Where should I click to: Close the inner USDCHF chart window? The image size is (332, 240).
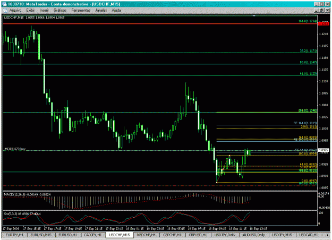click(x=328, y=10)
